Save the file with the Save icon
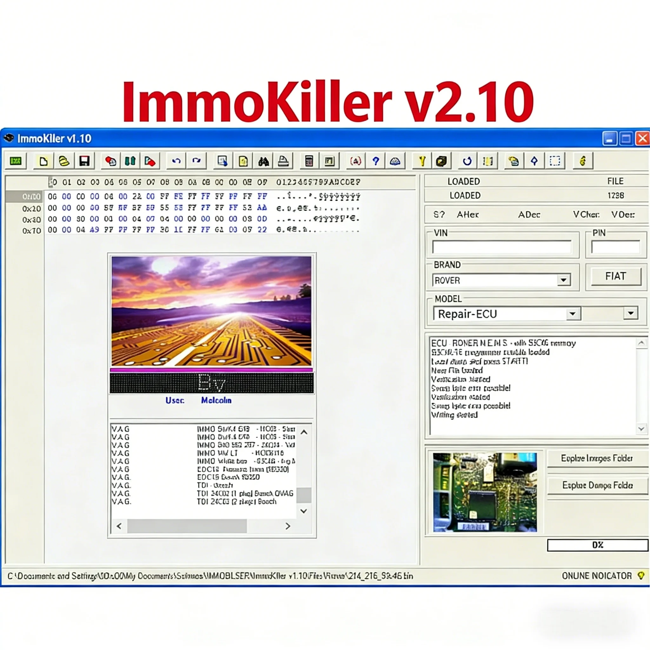 84,161
